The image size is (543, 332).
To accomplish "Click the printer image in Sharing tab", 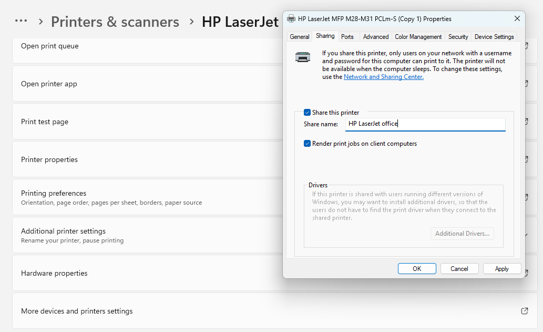I will pos(303,57).
